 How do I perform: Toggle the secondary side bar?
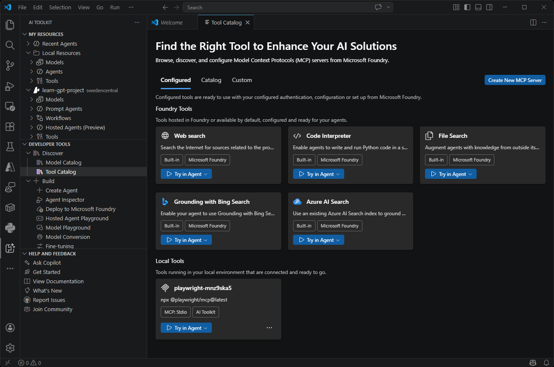[x=489, y=7]
